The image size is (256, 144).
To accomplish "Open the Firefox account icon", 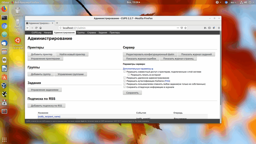I will [x=214, y=28].
